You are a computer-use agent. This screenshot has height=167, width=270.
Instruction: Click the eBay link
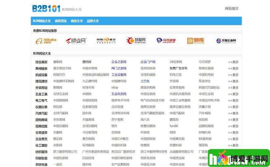tap(115, 88)
